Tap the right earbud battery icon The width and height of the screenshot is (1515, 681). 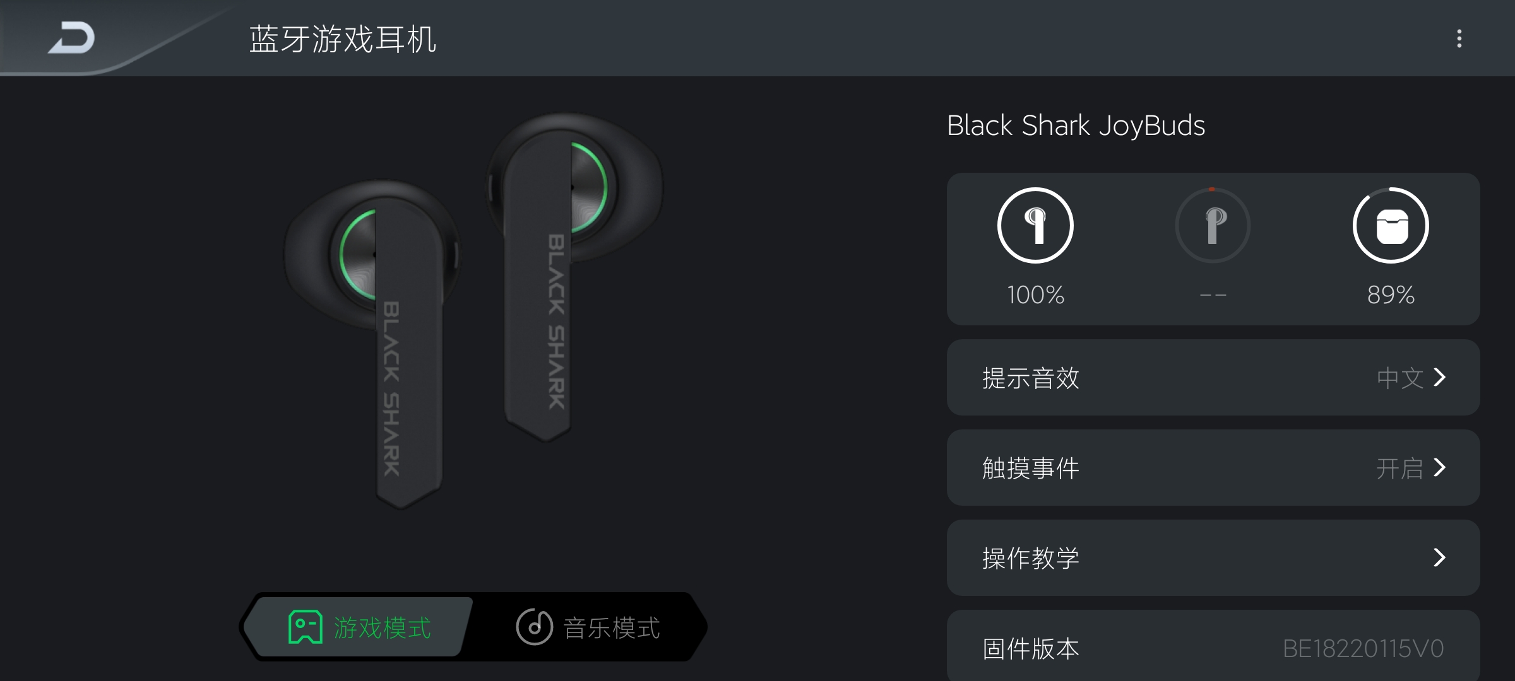point(1213,225)
